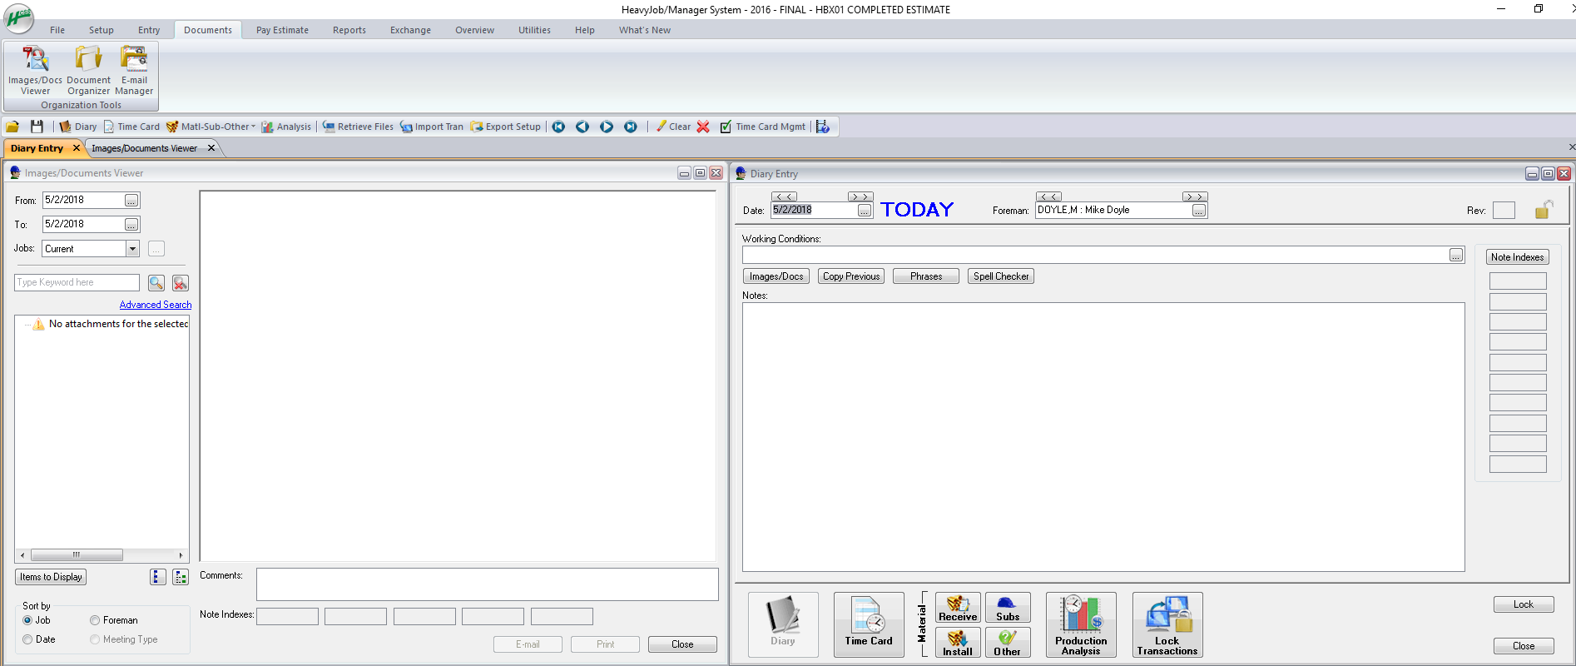
Task: Open Images/Docs Viewer ribbon tool
Action: (35, 71)
